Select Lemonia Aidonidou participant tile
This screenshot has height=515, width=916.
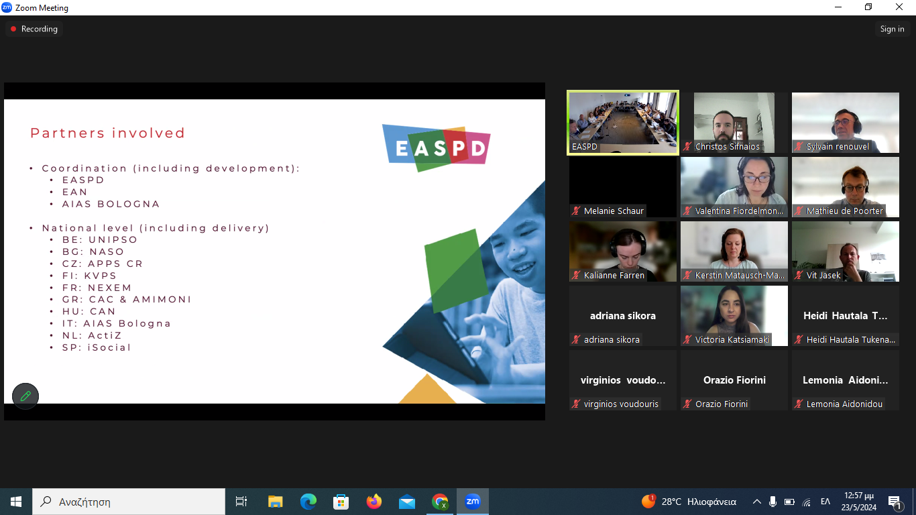846,380
